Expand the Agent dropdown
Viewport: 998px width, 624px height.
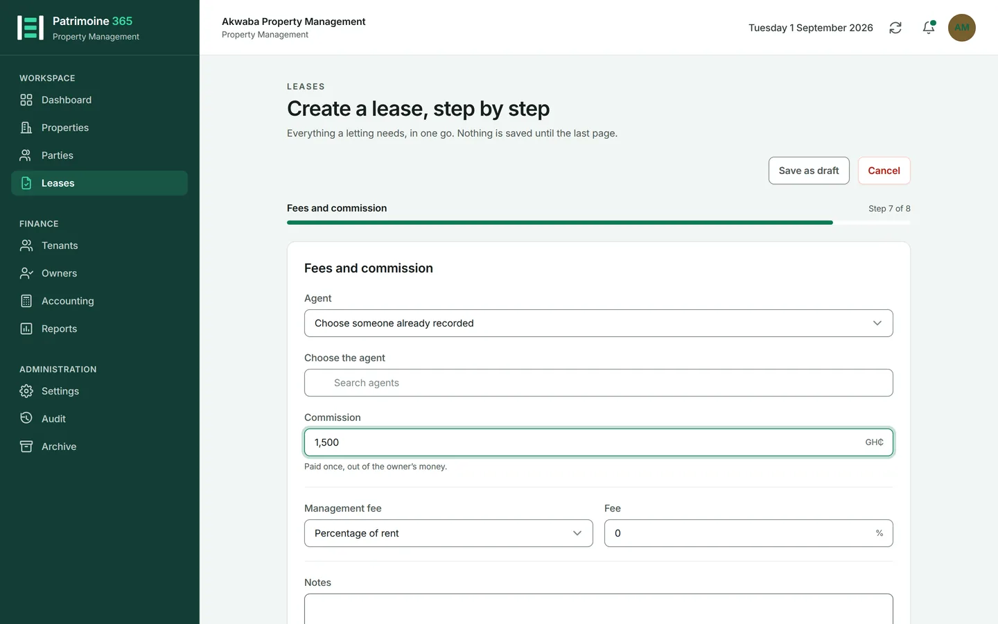click(599, 323)
